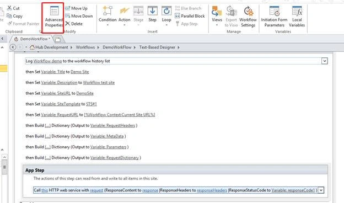Click the Cut button in Clipboard group
This screenshot has height=203, width=344.
pos(13,8)
